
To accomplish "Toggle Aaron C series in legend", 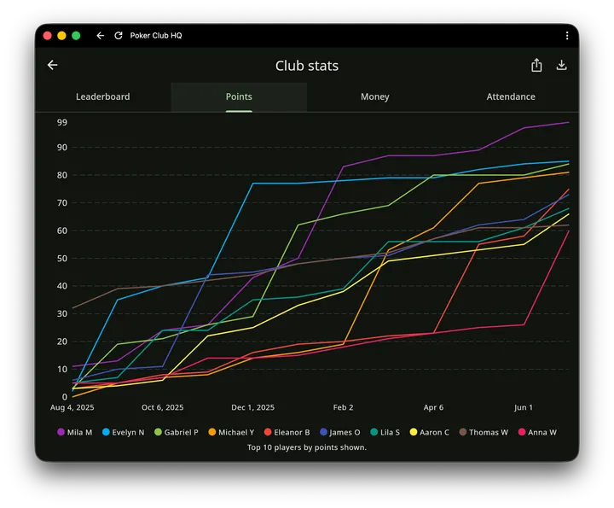I will tap(429, 432).
